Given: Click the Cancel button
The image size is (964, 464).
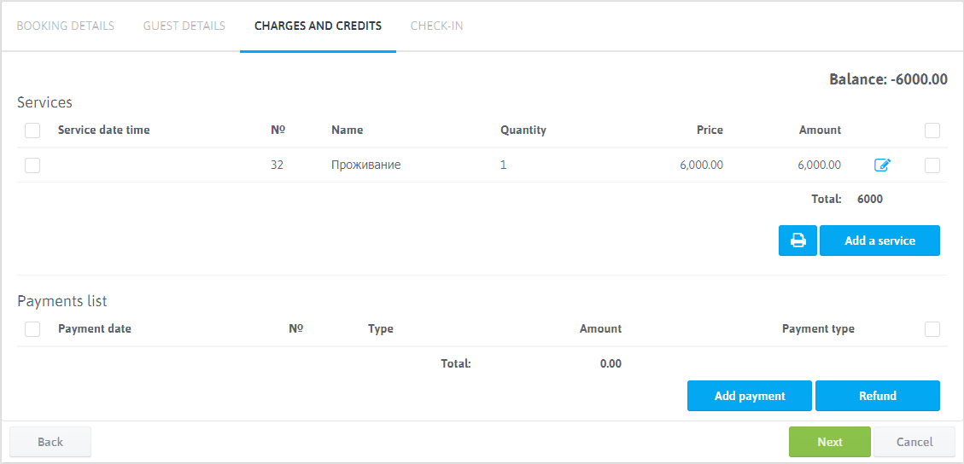Looking at the screenshot, I should (x=914, y=442).
